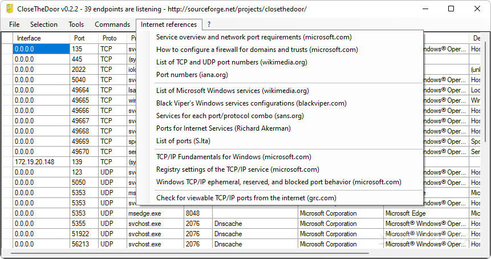Select the port 123 cell
This screenshot has width=491, height=259.
[x=84, y=172]
